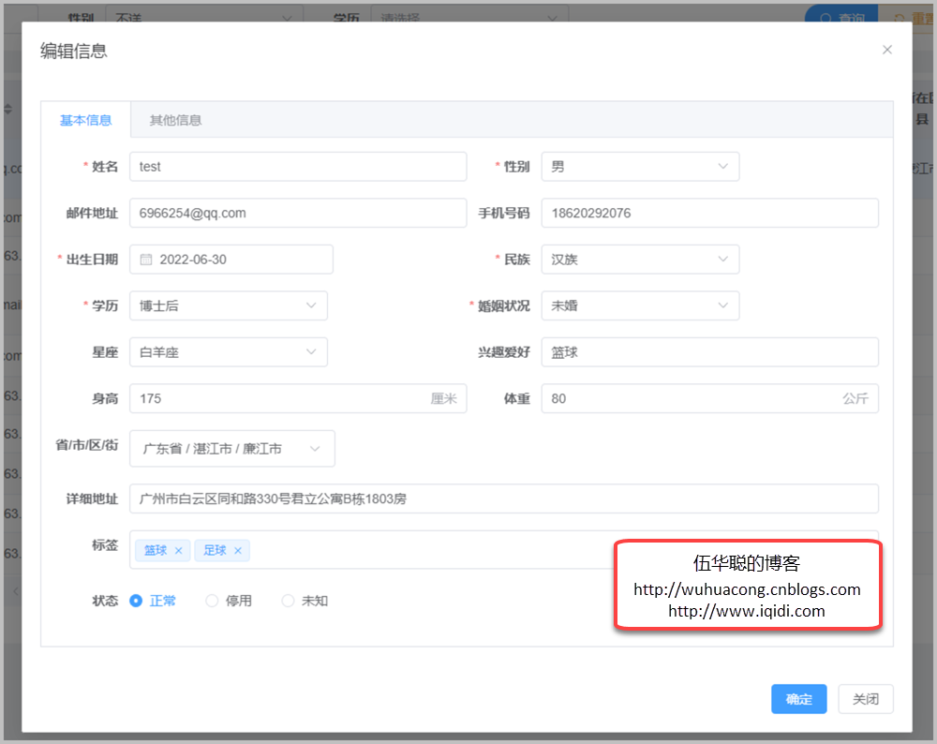Click the 手机号码 input field

709,213
